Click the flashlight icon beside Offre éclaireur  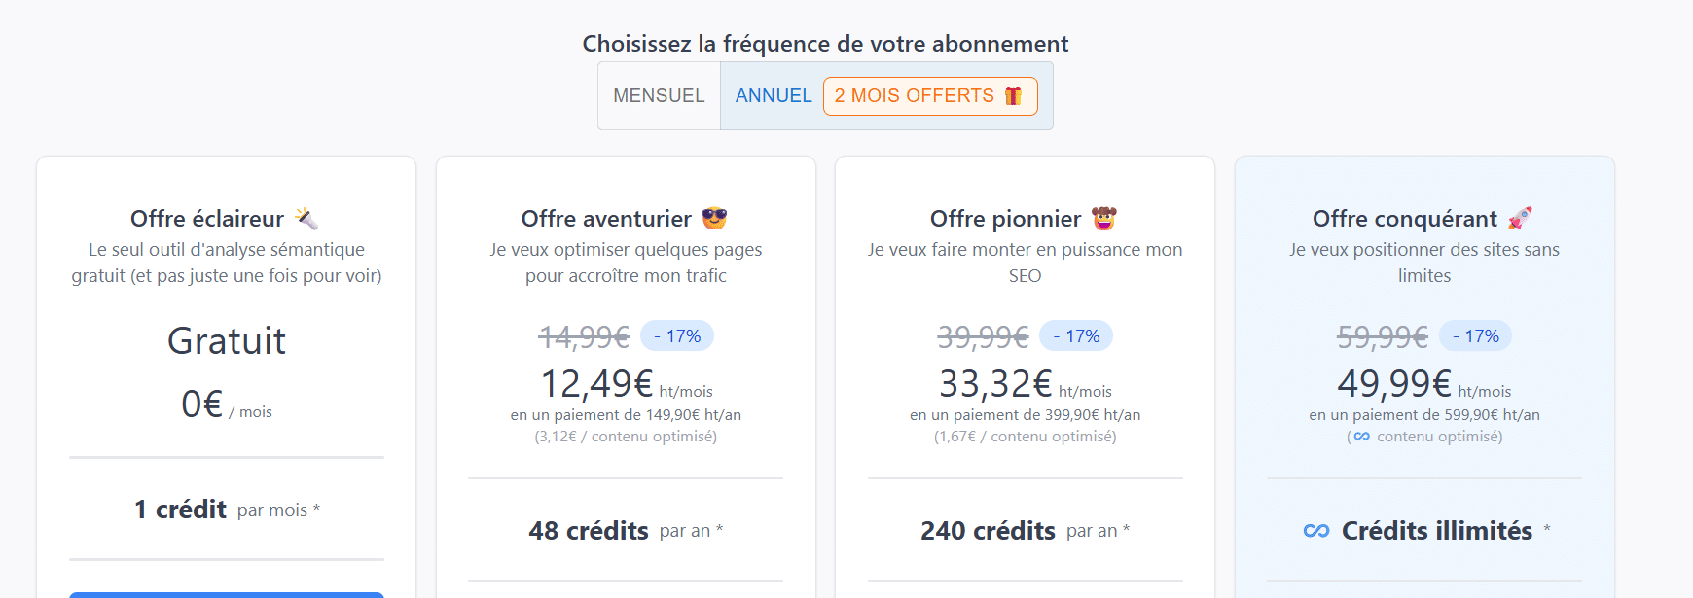click(306, 219)
